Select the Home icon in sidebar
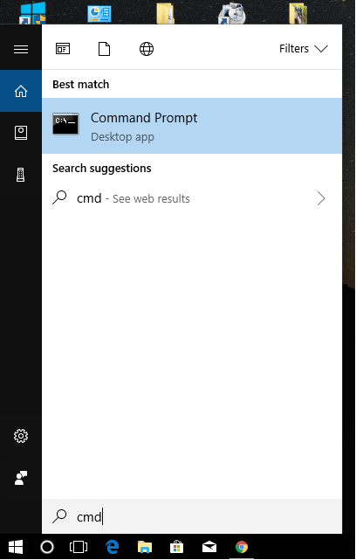The image size is (356, 560). pos(21,91)
